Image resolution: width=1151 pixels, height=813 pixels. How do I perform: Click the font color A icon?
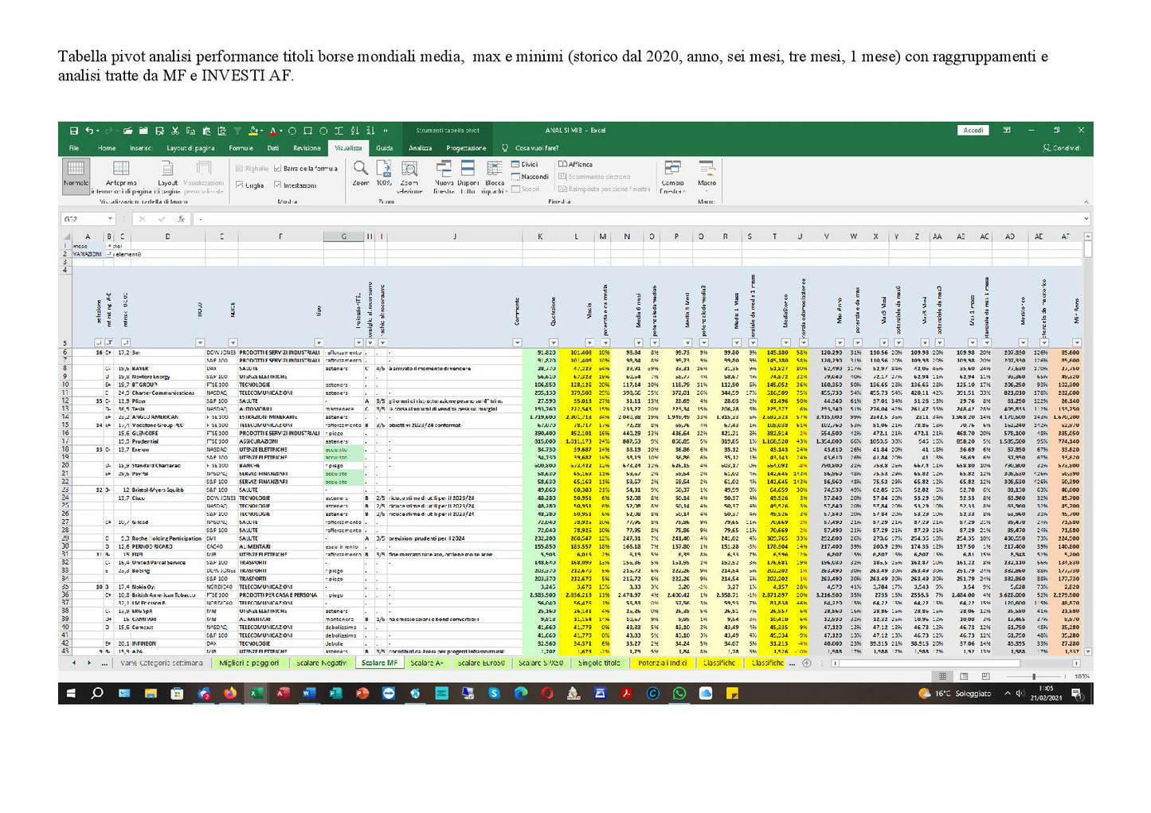[272, 131]
